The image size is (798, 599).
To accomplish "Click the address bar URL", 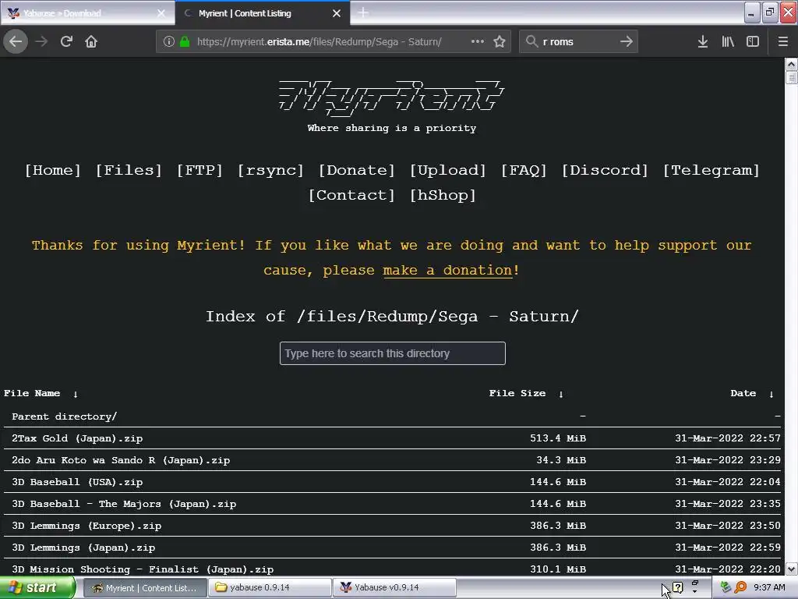I will 319,42.
